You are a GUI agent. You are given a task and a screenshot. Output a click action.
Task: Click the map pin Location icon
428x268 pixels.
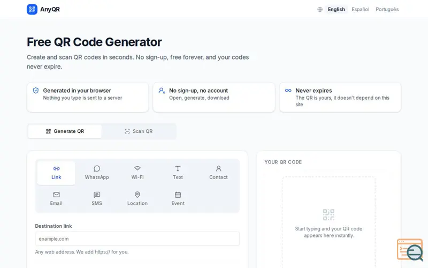coord(137,195)
